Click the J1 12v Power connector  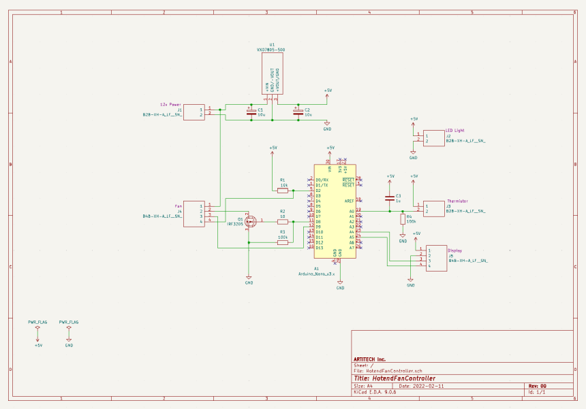pos(194,112)
